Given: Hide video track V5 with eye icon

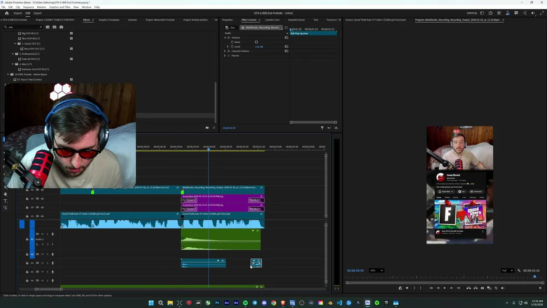Looking at the screenshot, I should [42, 198].
